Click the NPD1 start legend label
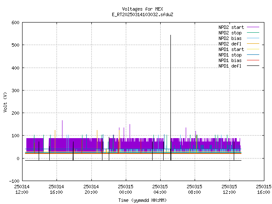Image resolution: width=272 pixels, height=204 pixels. point(231,49)
